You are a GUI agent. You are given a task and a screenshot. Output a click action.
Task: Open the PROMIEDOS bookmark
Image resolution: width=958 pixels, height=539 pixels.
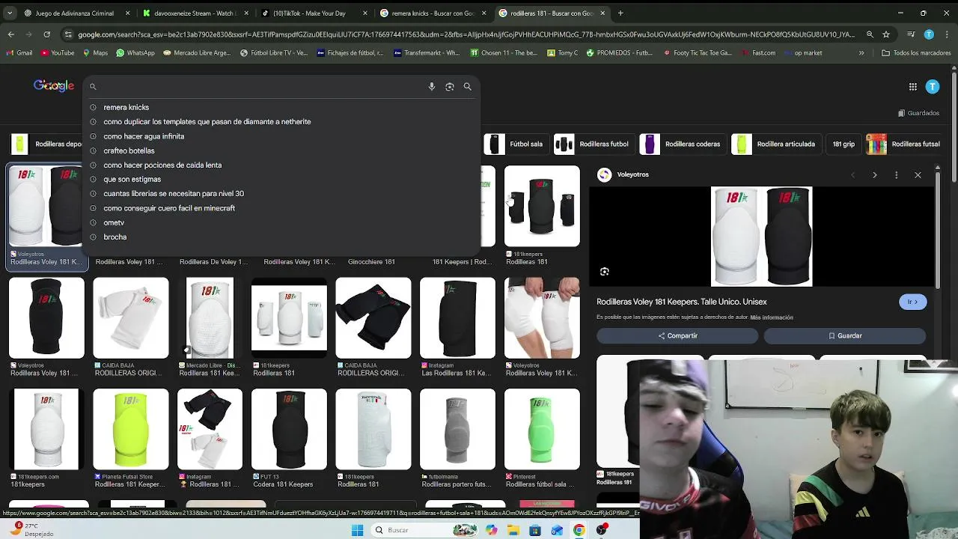tap(620, 53)
